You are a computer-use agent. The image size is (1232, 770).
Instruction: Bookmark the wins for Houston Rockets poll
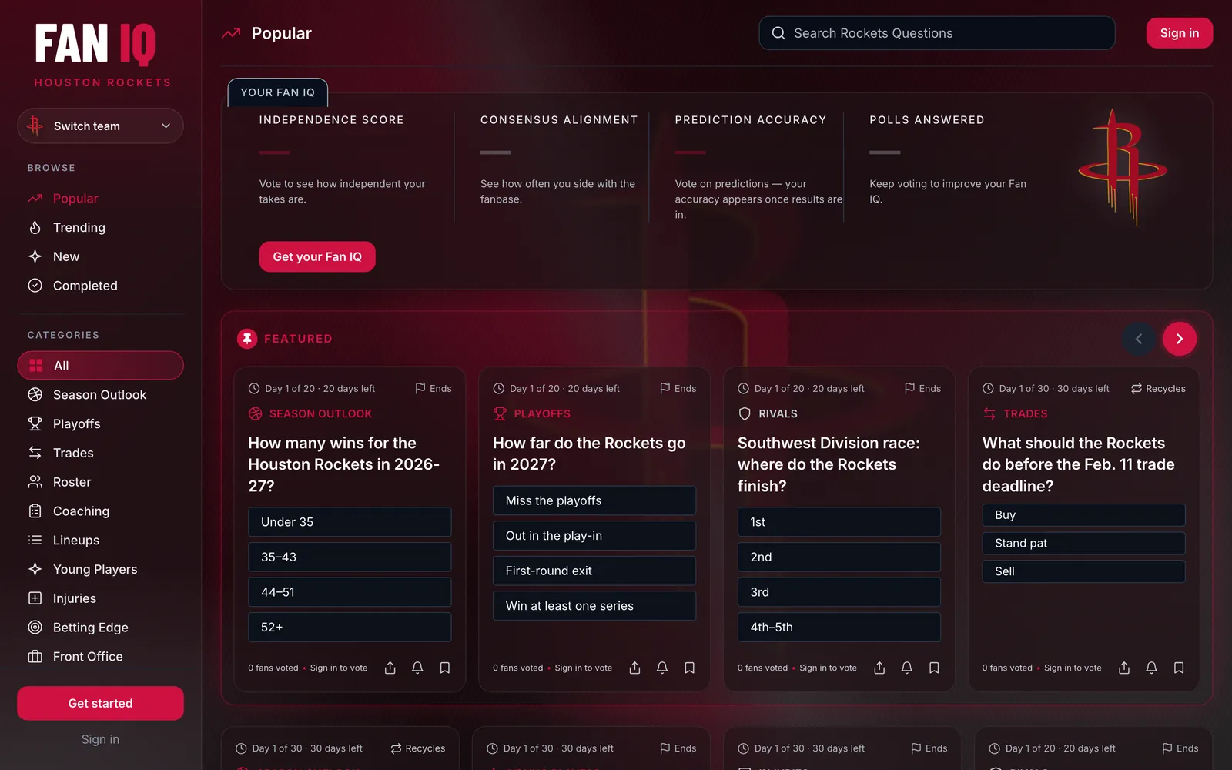point(444,668)
